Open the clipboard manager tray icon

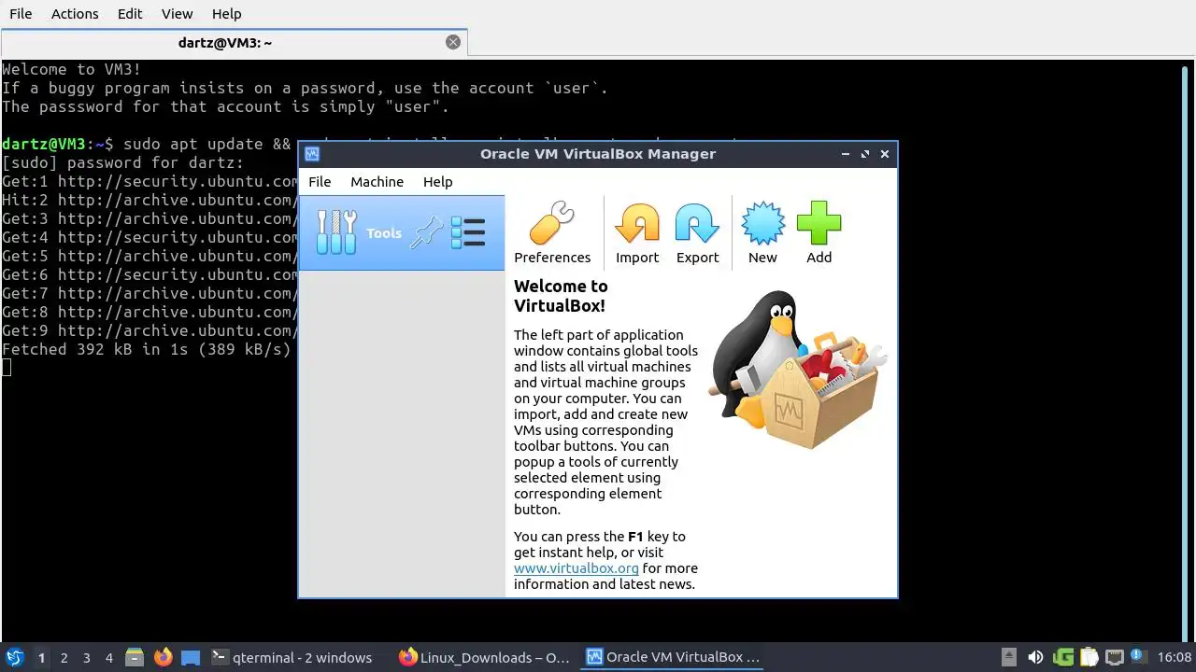click(1089, 657)
